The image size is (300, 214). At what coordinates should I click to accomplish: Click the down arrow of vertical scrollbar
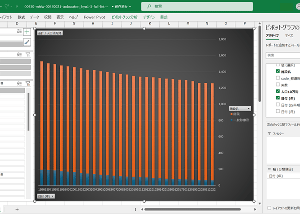(x=260, y=204)
